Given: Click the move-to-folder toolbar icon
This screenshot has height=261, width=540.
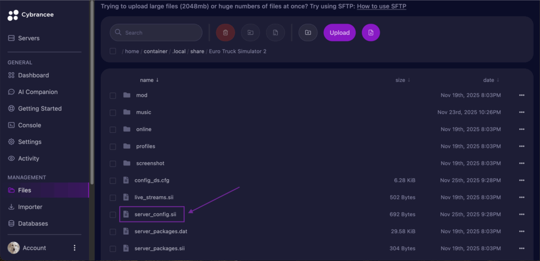Looking at the screenshot, I should [x=250, y=33].
